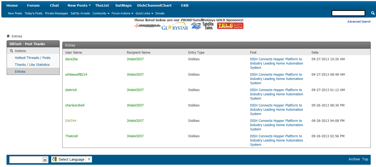The image size is (376, 167).
Task: Open DISH Connects post in whitewolf8214 row
Action: (x=277, y=79)
